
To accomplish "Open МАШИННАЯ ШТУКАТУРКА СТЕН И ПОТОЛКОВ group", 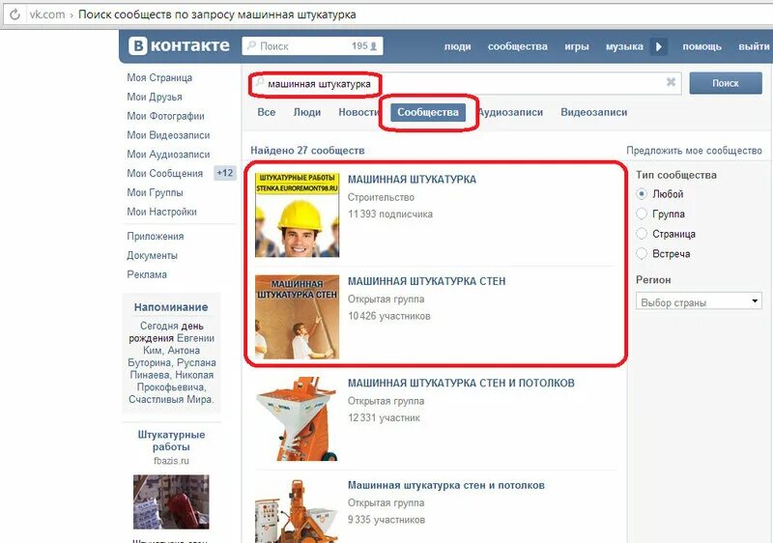I will pos(461,383).
